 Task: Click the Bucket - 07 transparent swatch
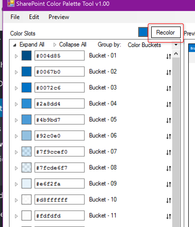27,151
